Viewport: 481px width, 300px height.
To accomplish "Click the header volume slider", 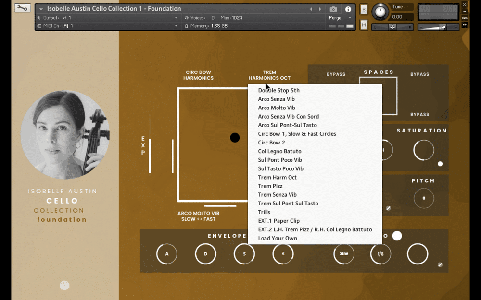I will click(x=438, y=27).
